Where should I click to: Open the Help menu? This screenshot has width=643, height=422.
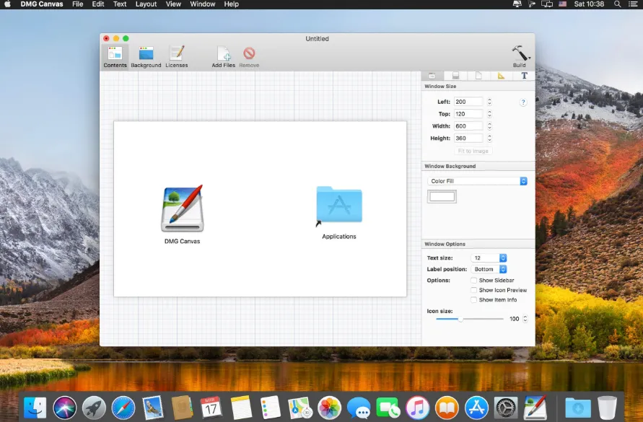tap(231, 4)
